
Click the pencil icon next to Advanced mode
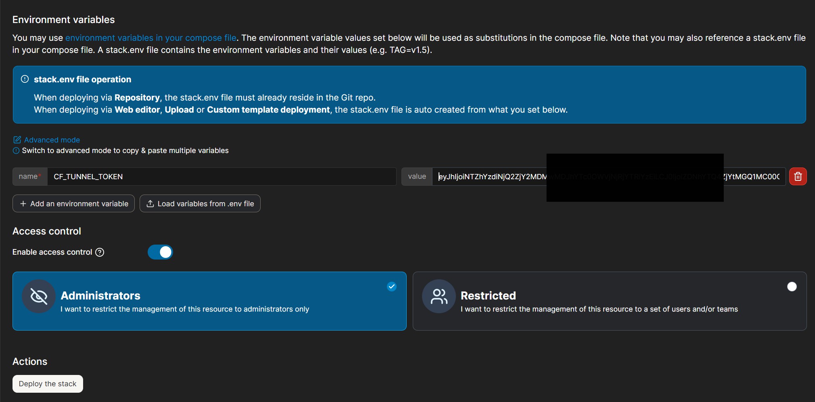(x=17, y=139)
